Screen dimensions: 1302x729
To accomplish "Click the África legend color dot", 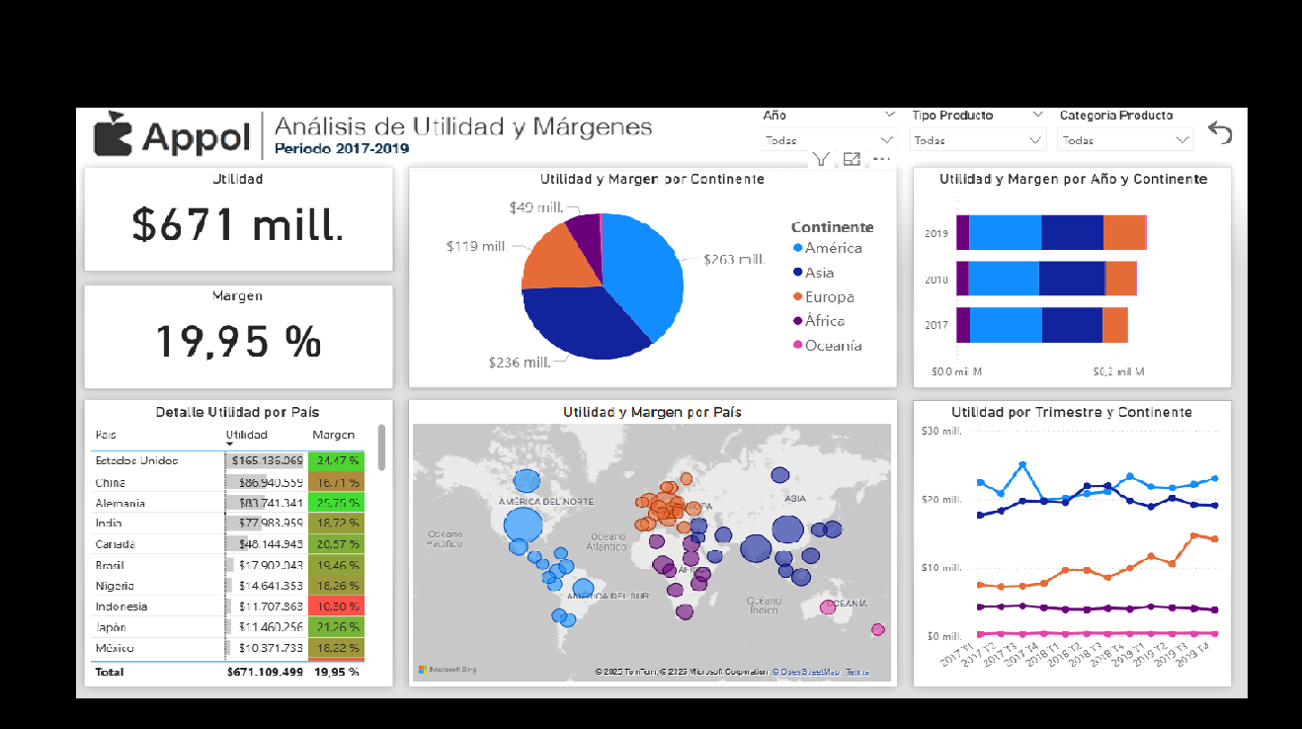I will pyautogui.click(x=797, y=321).
